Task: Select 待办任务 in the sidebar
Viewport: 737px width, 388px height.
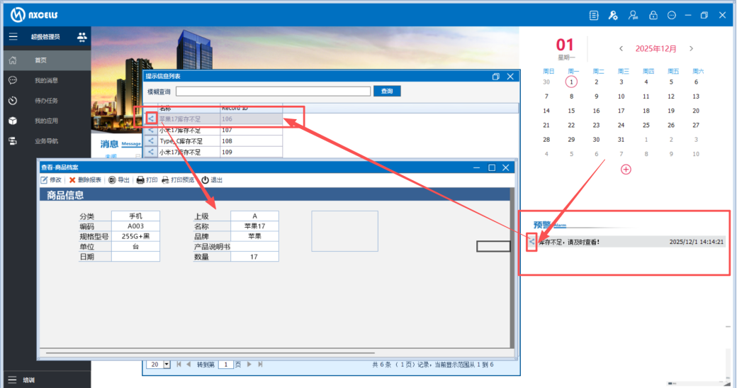Action: 46,101
